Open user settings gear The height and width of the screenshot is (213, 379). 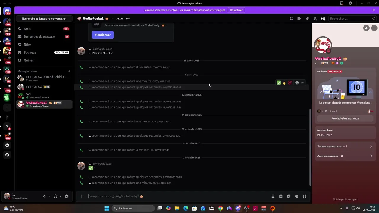67,196
